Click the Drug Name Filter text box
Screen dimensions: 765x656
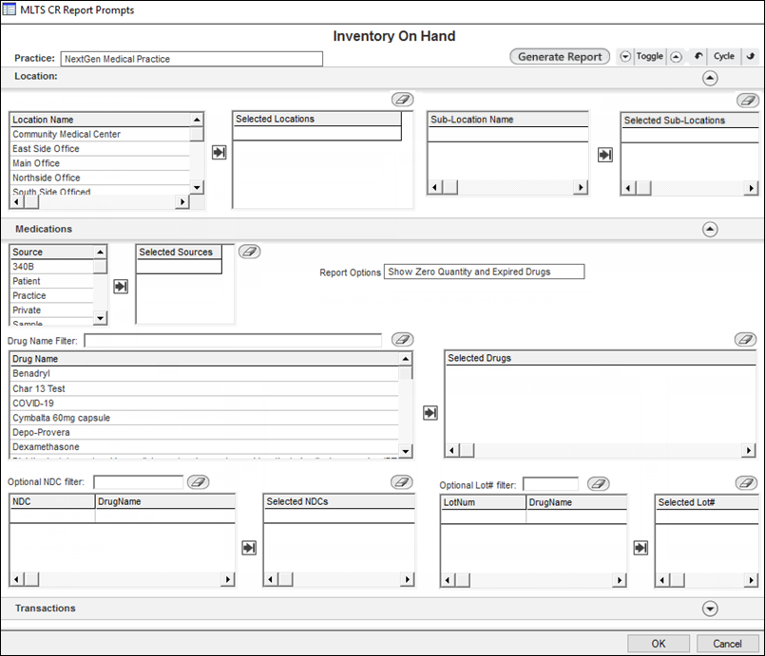[233, 340]
